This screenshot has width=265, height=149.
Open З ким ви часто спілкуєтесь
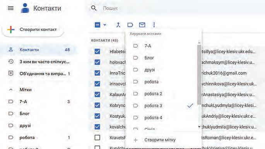[39, 62]
